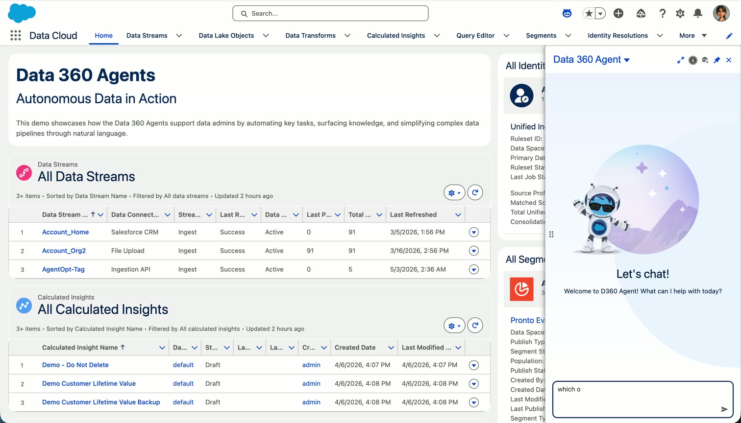Open the user profile avatar
The image size is (741, 423).
(721, 14)
